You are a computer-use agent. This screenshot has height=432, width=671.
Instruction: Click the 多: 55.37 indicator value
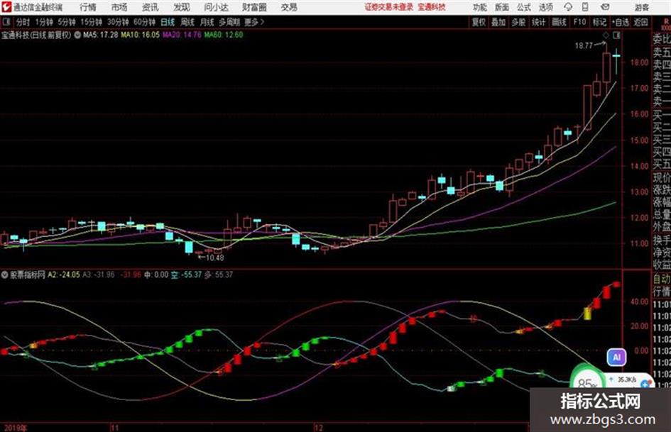[x=219, y=275]
